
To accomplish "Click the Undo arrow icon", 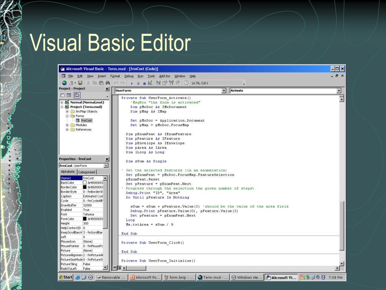I will pyautogui.click(x=116, y=83).
